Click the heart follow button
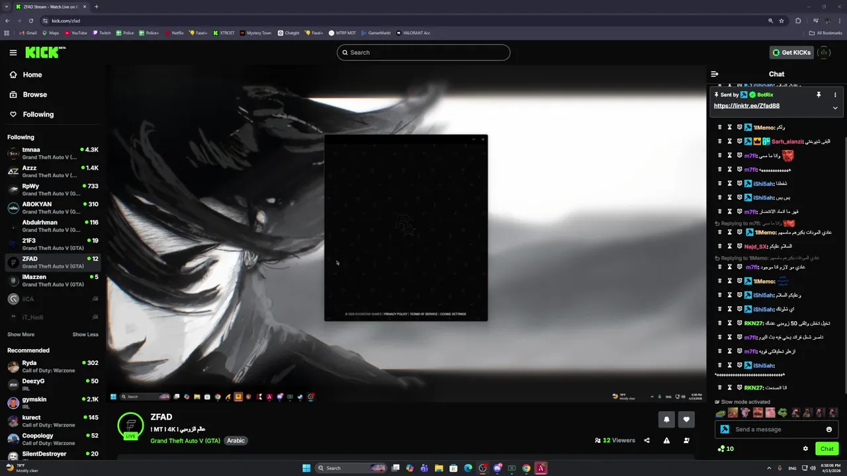The width and height of the screenshot is (847, 476). pyautogui.click(x=686, y=419)
